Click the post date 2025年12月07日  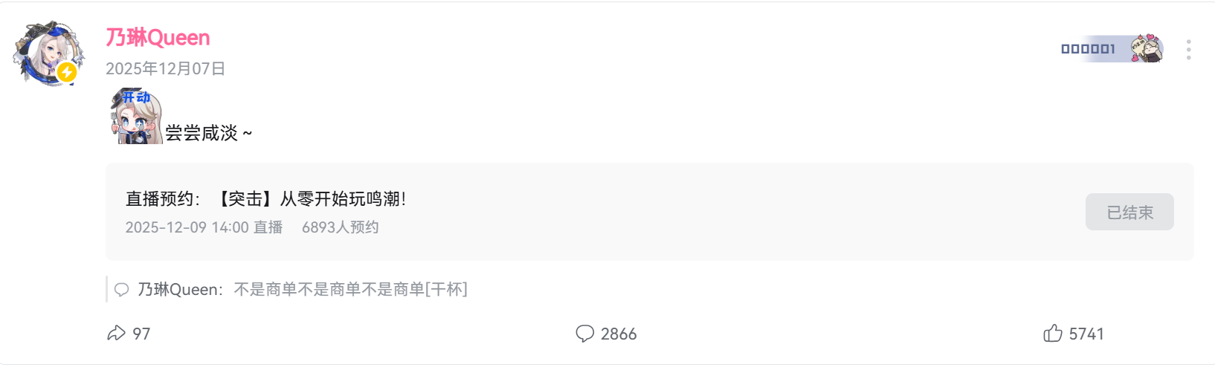click(x=165, y=69)
